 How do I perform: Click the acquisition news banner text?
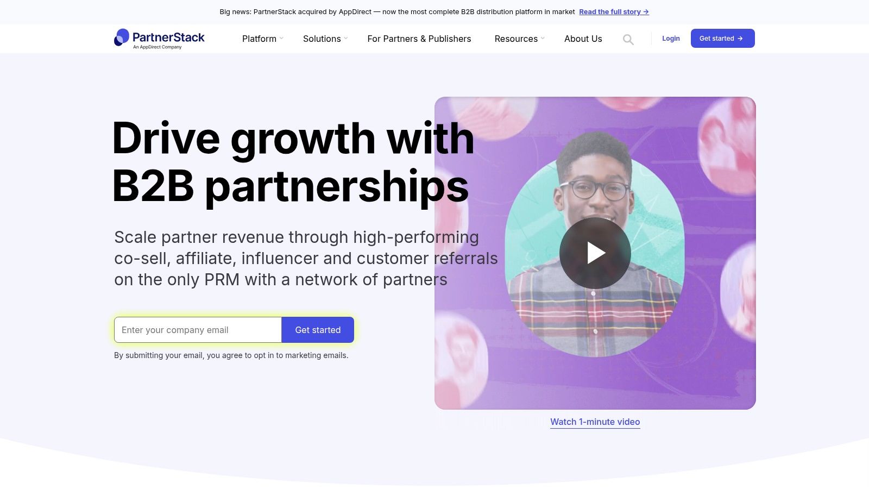pyautogui.click(x=397, y=12)
